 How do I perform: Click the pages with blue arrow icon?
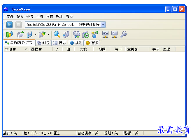tap(66, 35)
